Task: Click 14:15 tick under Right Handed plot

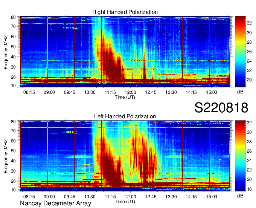Action: coord(191,92)
